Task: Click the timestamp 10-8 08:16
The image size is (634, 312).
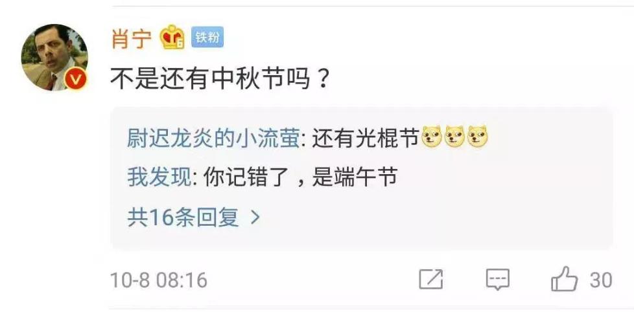Action: point(158,280)
